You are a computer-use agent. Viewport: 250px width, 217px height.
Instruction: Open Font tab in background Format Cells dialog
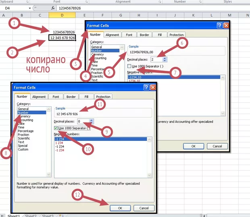tap(129, 35)
